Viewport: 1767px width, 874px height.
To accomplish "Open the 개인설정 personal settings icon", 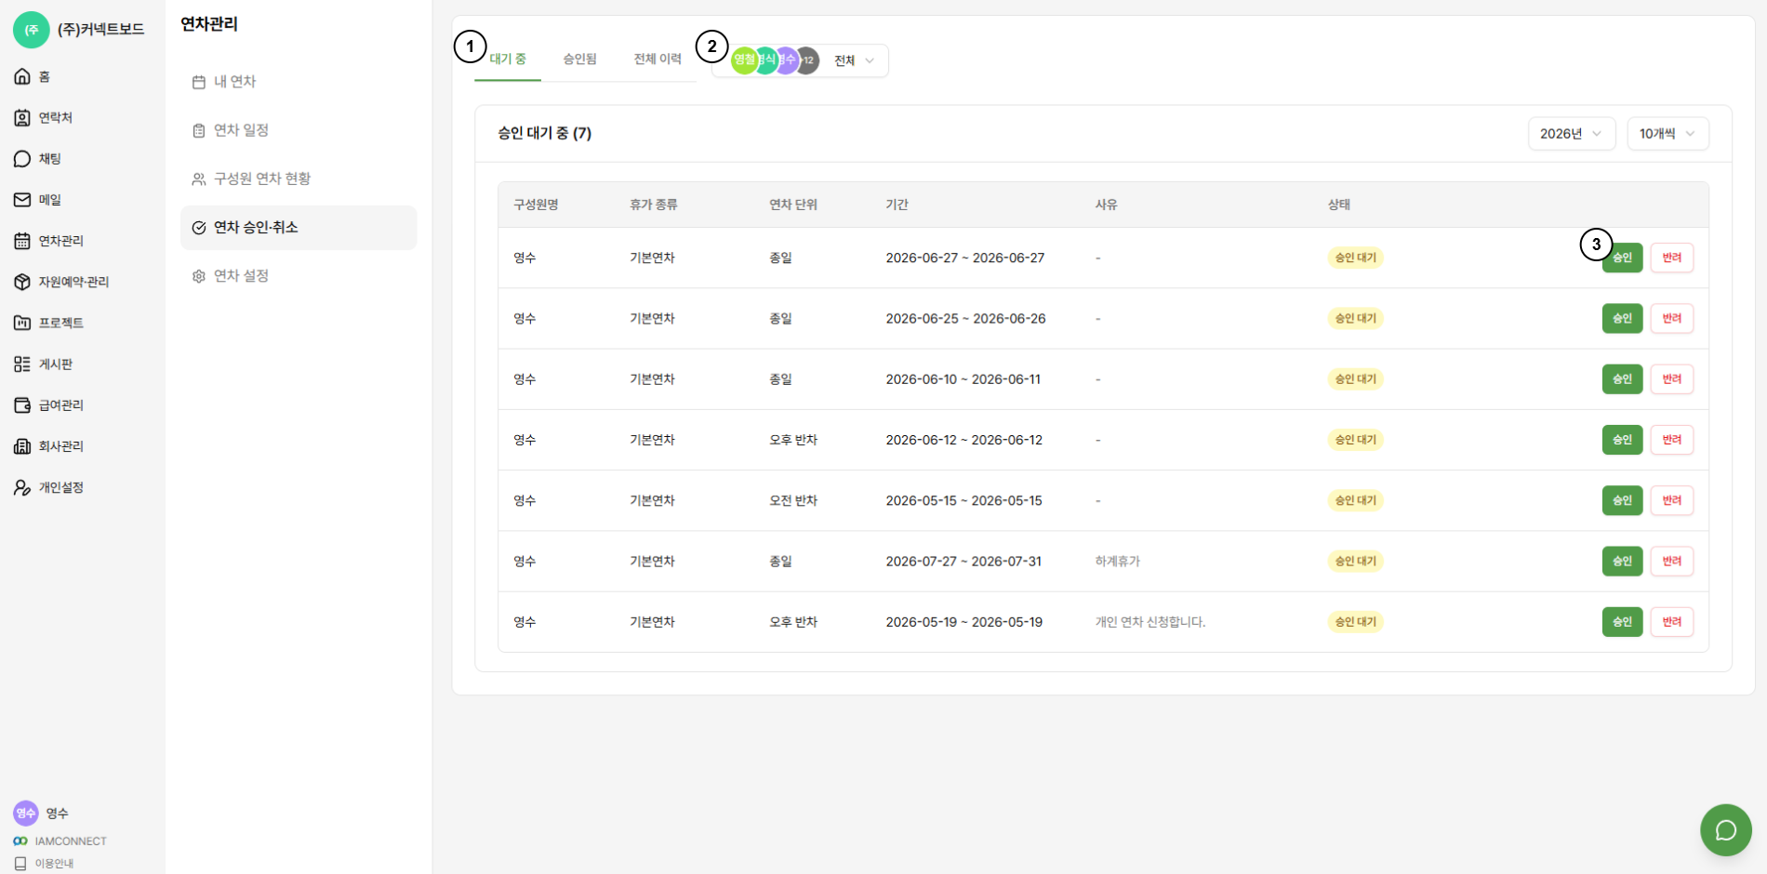I will coord(22,487).
